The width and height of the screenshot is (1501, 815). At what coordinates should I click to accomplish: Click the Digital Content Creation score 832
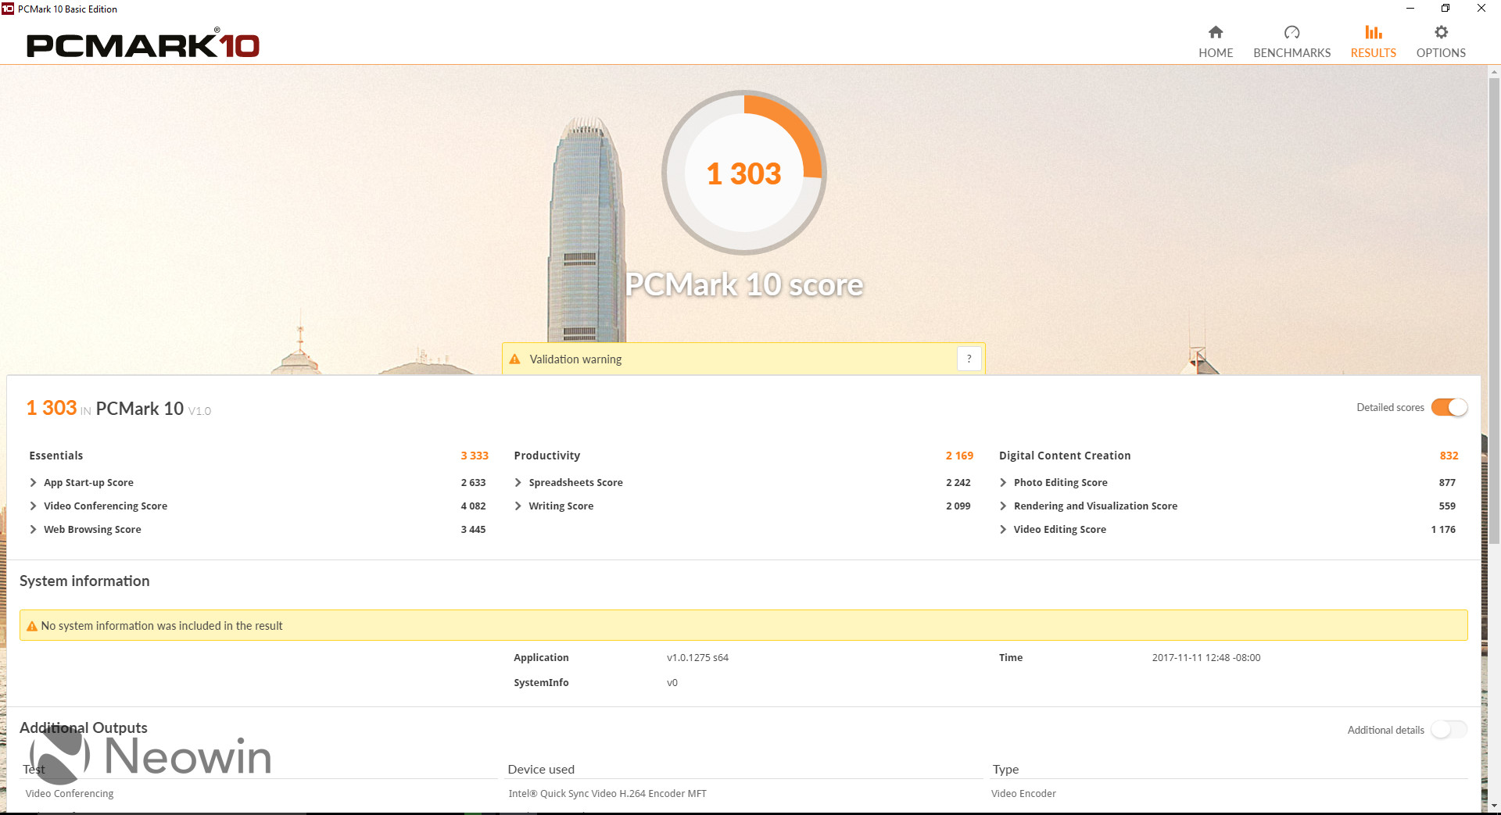(x=1449, y=456)
